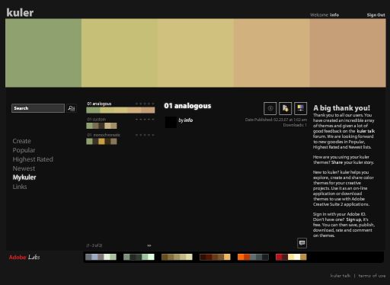Viewport: 390px width, 285px height.
Task: Click the brownish-tan rightmost large swatch
Action: pyautogui.click(x=347, y=53)
